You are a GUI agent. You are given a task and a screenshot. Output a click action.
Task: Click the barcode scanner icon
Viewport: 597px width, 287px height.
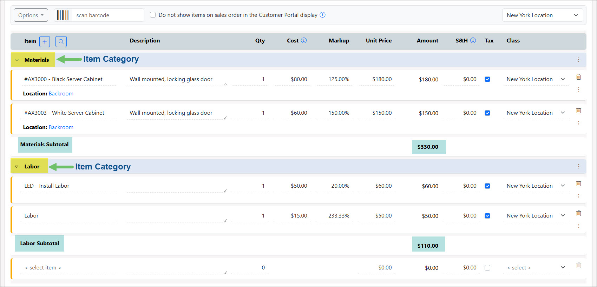tap(63, 15)
